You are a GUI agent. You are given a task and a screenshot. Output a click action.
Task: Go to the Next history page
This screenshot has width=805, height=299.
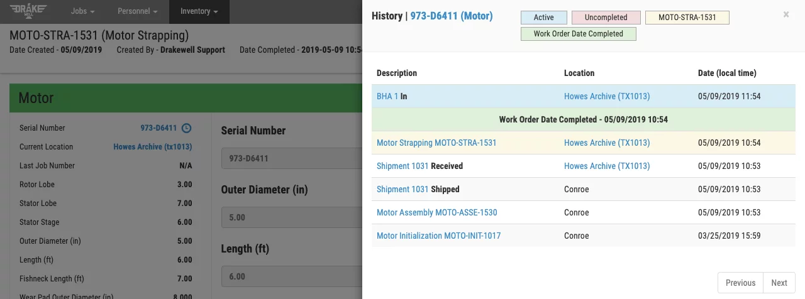click(779, 283)
